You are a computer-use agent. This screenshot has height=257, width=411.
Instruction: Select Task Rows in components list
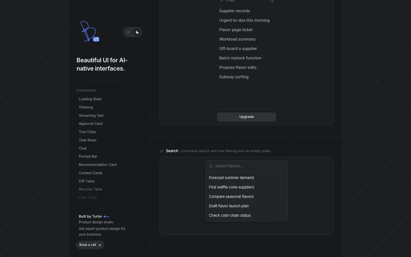pos(88,140)
